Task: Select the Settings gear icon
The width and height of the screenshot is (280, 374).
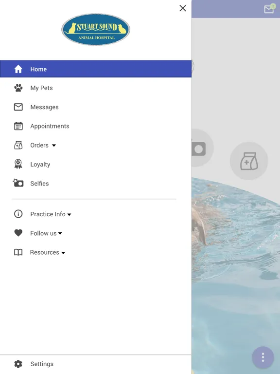Action: [x=18, y=364]
